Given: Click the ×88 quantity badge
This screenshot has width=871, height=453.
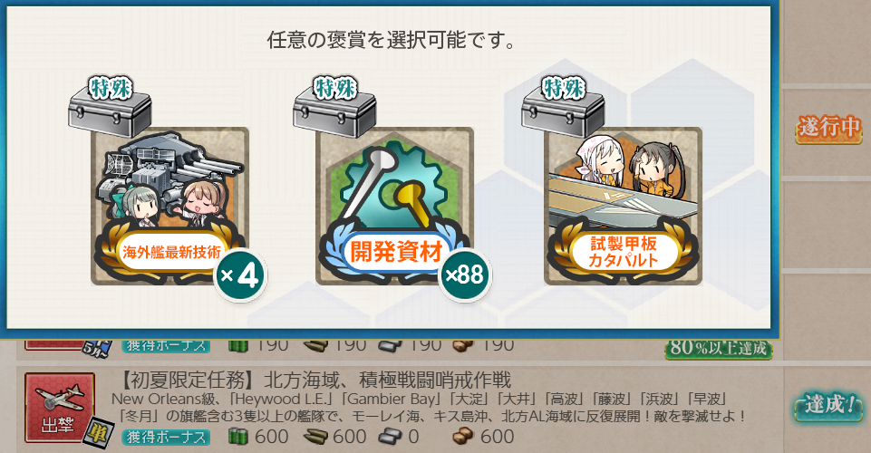Looking at the screenshot, I should point(464,275).
